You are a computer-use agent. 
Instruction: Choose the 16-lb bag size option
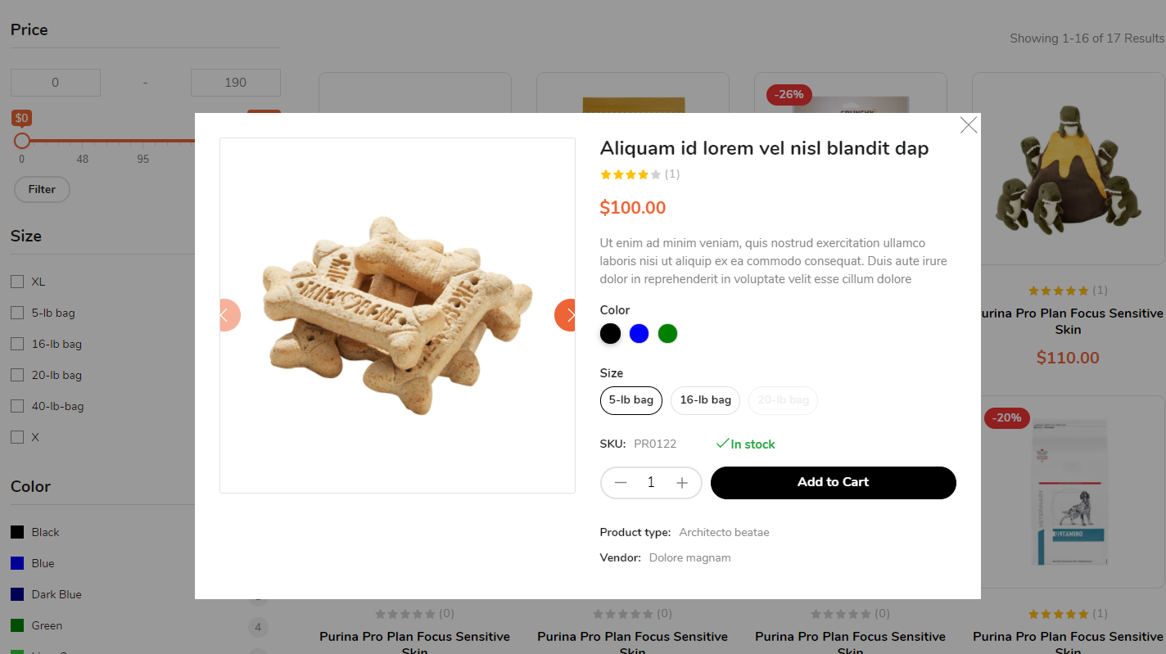tap(705, 400)
